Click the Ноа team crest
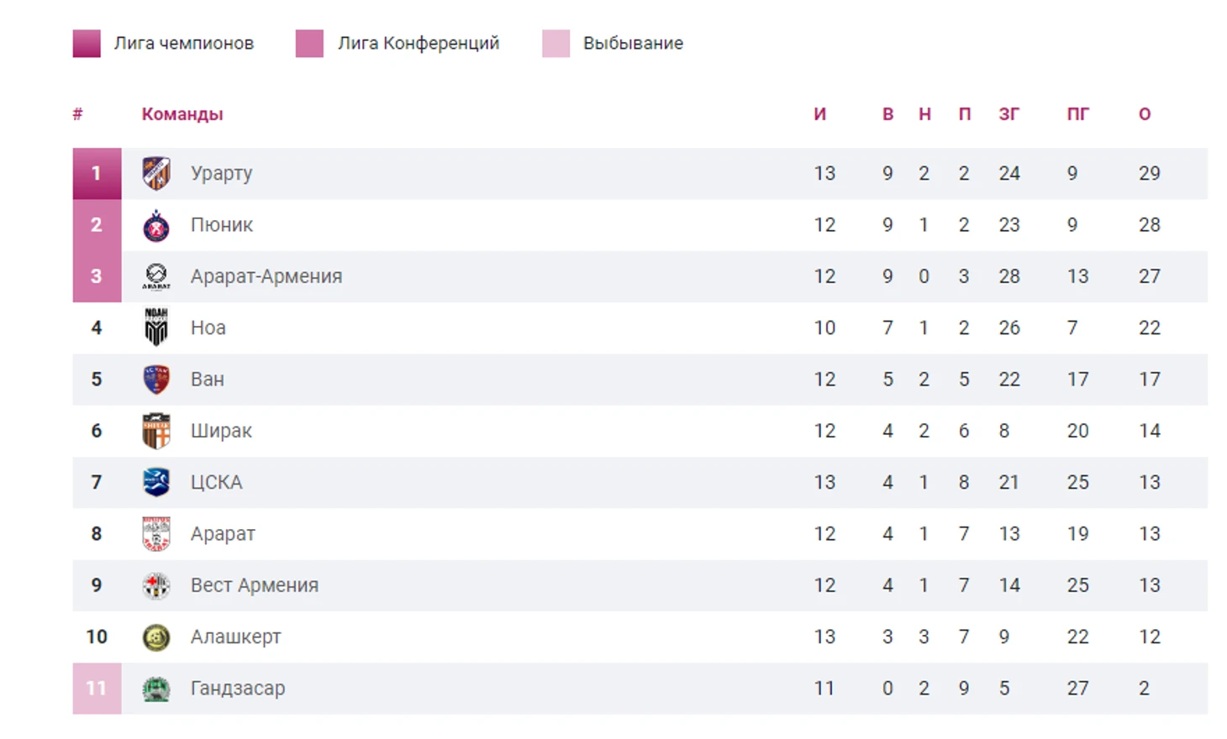This screenshot has width=1227, height=739. 156,328
